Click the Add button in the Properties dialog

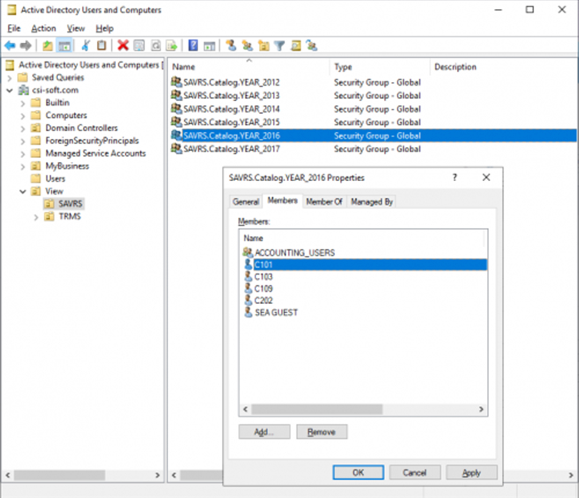pos(264,432)
